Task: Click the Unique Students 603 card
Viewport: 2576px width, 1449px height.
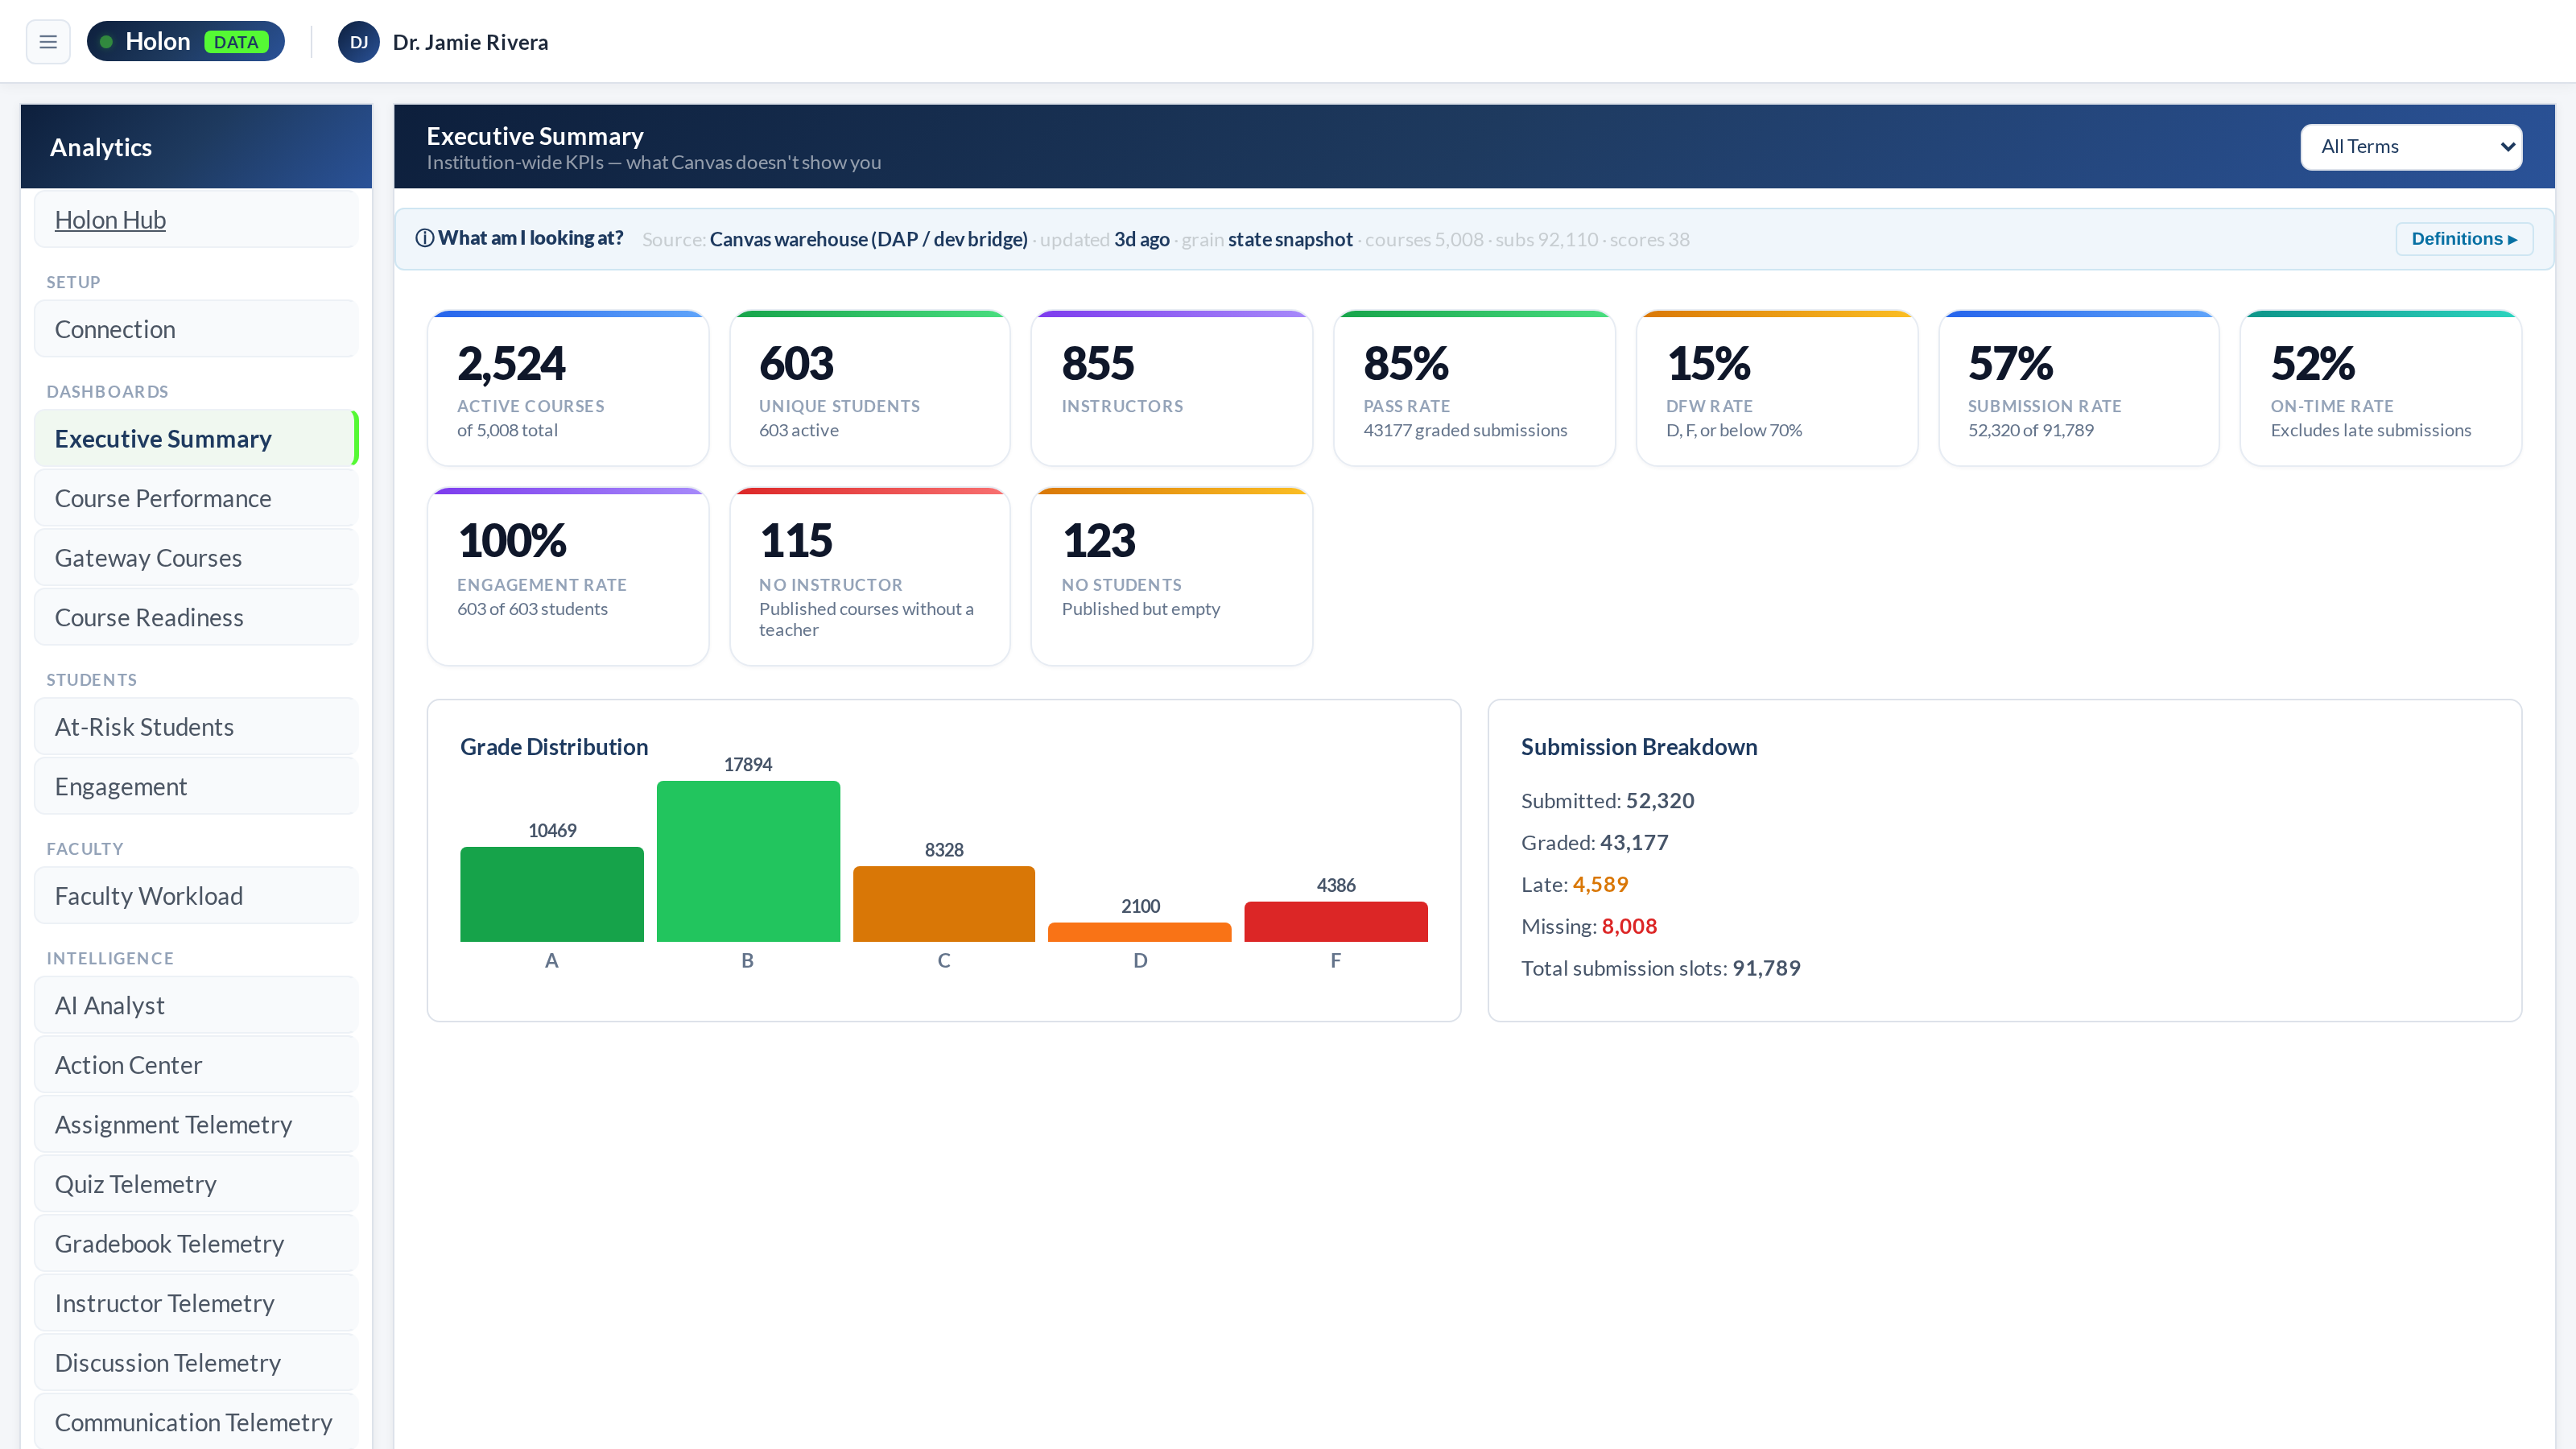Action: click(x=870, y=388)
